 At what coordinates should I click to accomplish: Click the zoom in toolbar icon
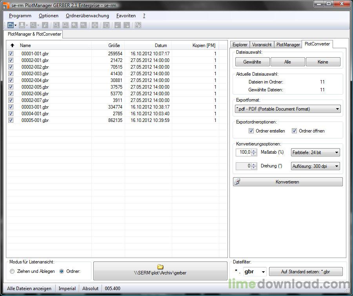[x=74, y=25]
